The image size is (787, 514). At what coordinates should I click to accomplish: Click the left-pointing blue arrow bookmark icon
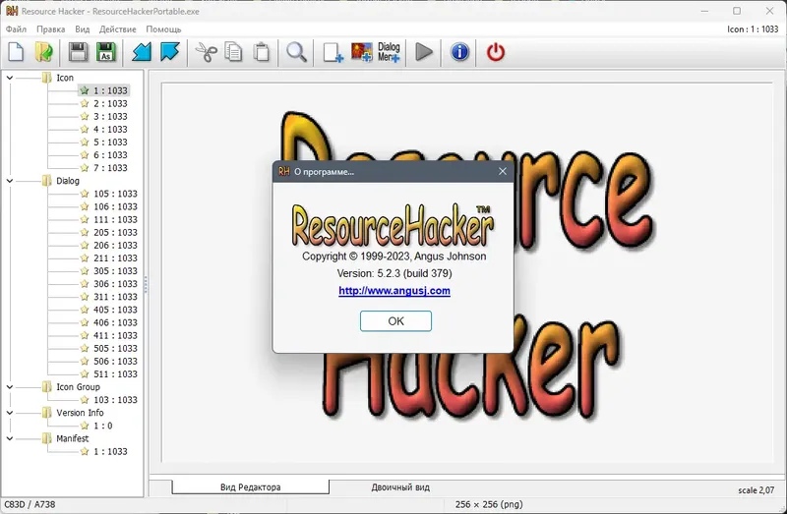coord(142,52)
